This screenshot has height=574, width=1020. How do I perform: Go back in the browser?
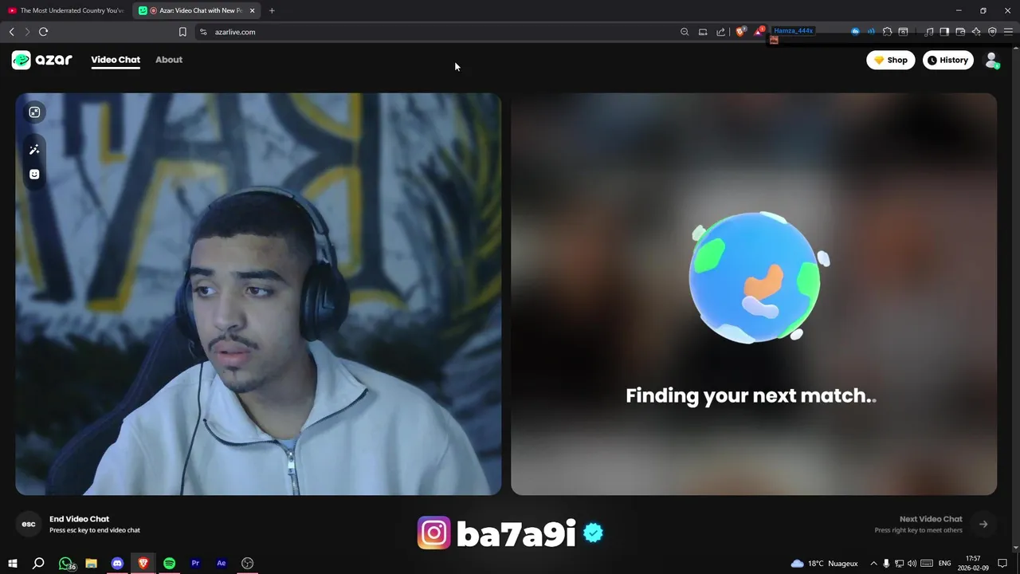pos(11,32)
